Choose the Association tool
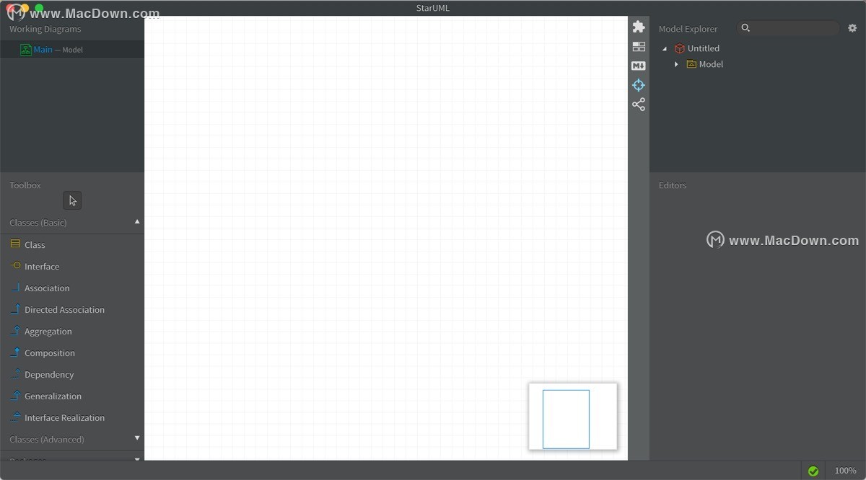866x480 pixels. [x=72, y=288]
